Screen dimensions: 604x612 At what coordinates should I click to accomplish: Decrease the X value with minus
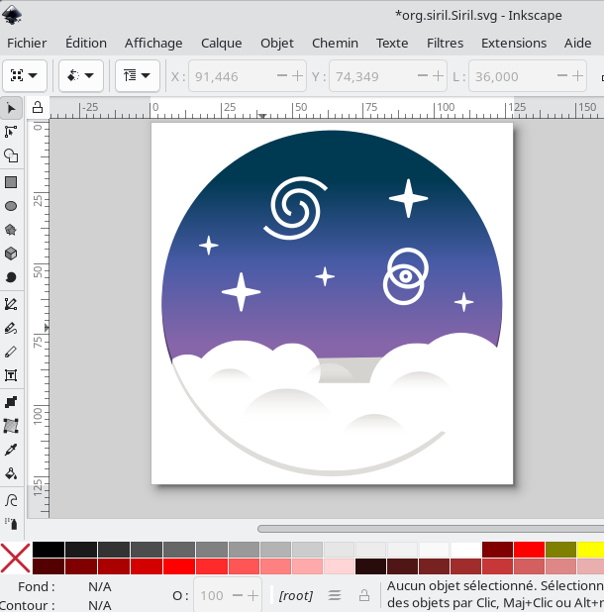[x=282, y=75]
